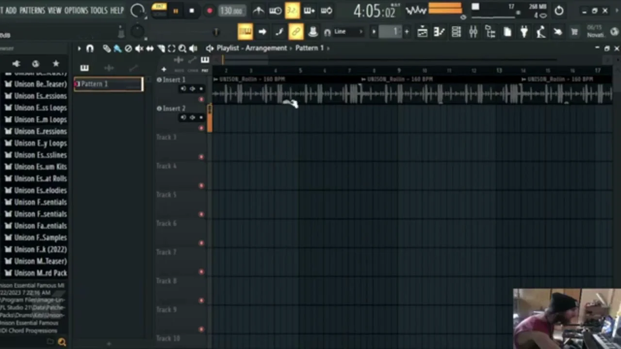Open the PATTERNS menu
621x349 pixels.
[x=32, y=10]
